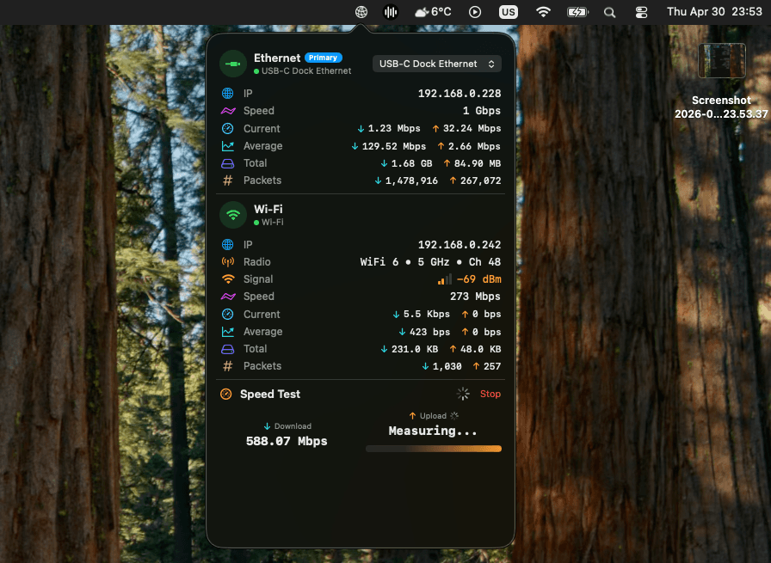Viewport: 771px width, 563px height.
Task: Open Spotlight search magnifier icon
Action: click(610, 12)
